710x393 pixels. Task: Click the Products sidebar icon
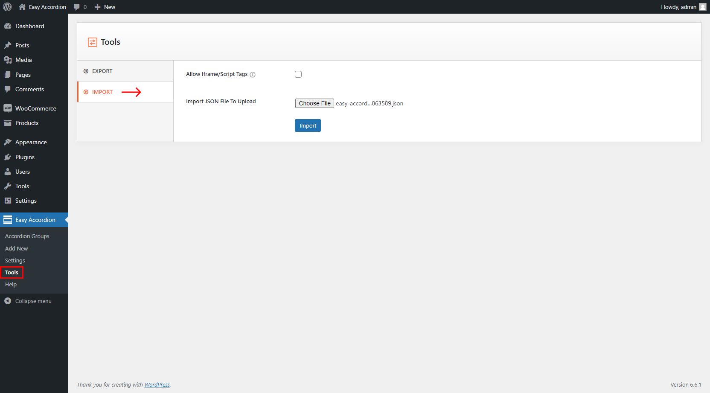coord(9,123)
